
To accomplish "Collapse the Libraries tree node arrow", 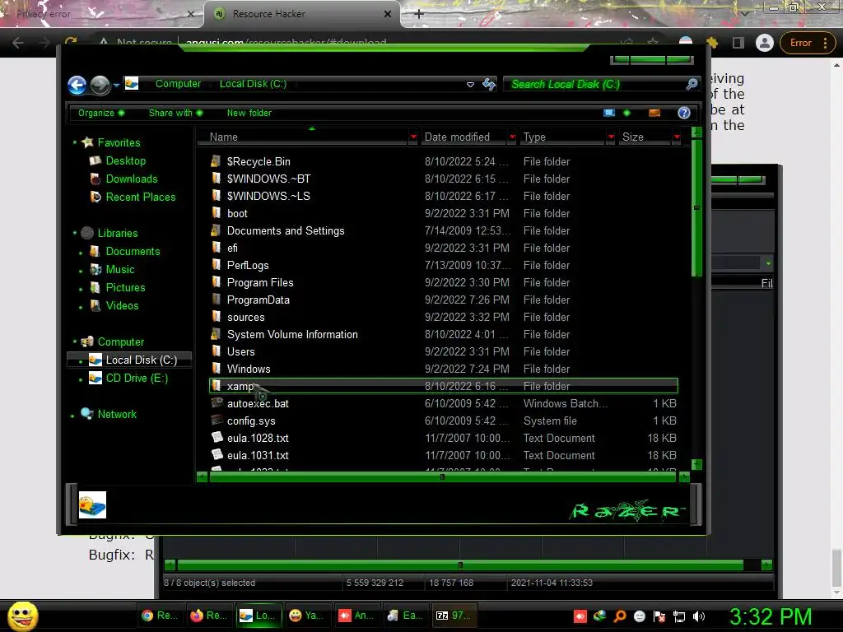I will tap(74, 233).
